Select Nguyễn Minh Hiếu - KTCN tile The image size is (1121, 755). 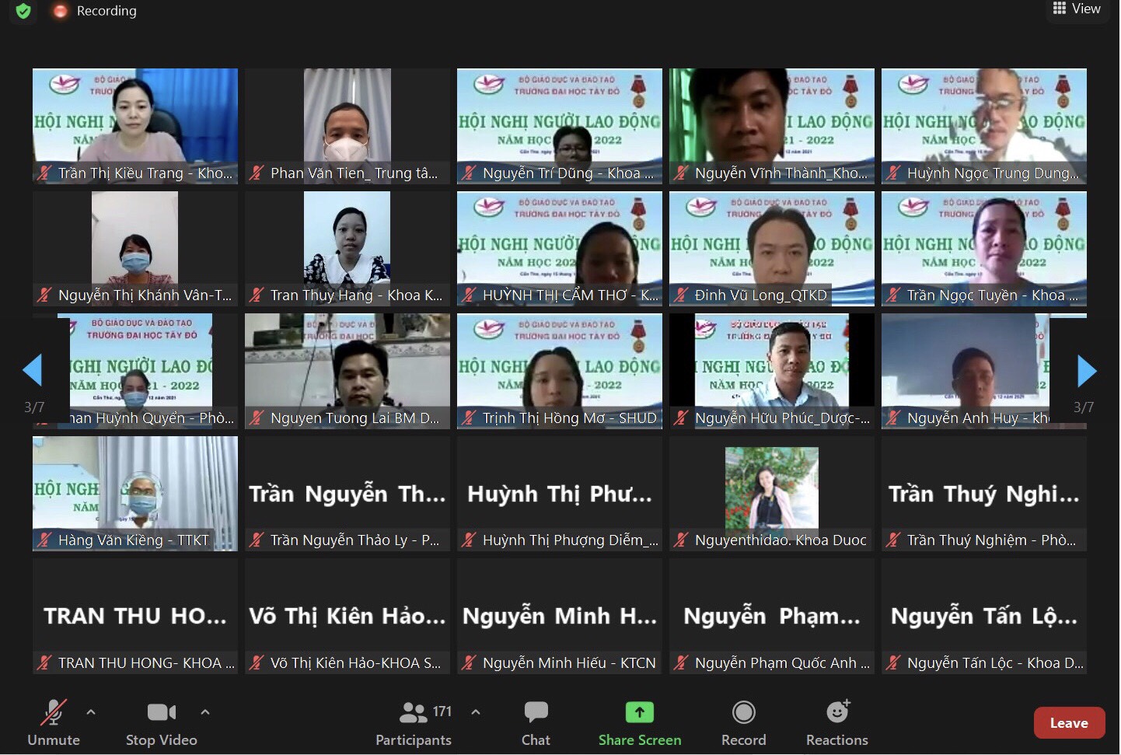click(x=560, y=616)
